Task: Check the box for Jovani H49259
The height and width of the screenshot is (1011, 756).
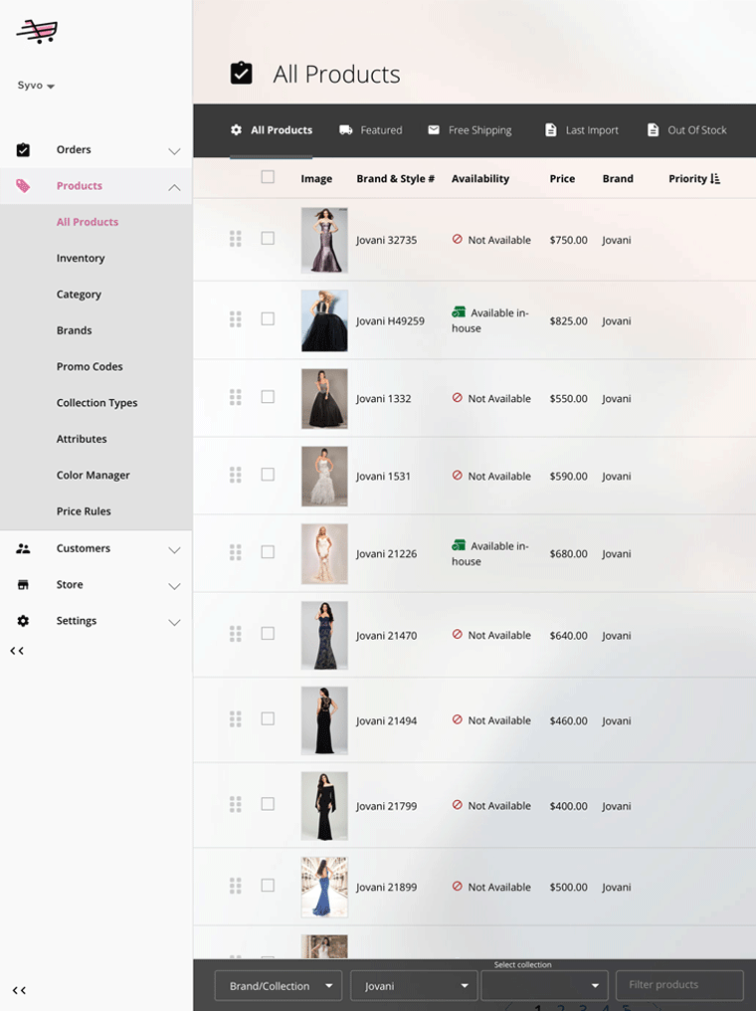Action: [268, 318]
